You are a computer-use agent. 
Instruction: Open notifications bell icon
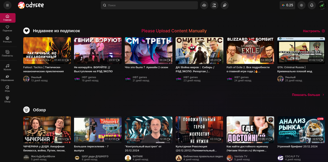point(312,5)
